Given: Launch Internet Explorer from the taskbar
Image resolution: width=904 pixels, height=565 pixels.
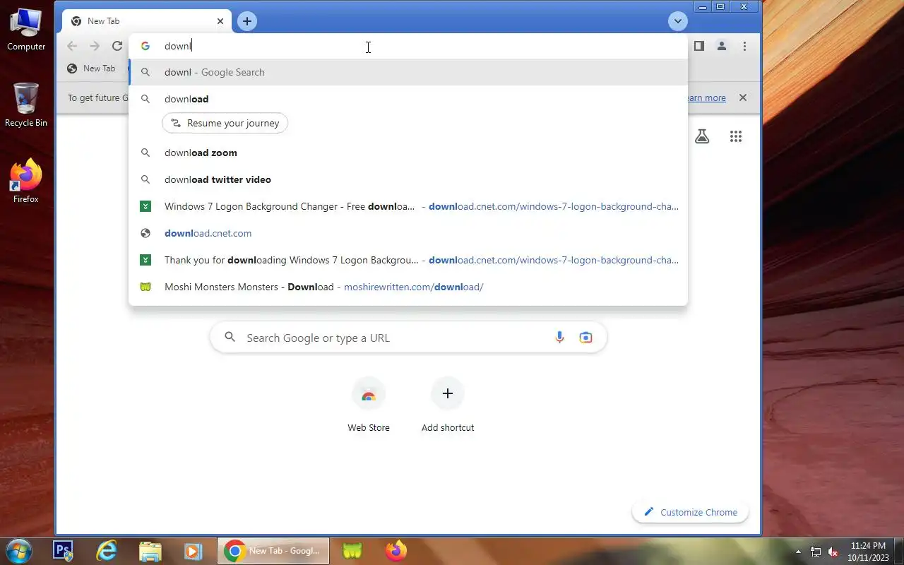Looking at the screenshot, I should (x=107, y=550).
